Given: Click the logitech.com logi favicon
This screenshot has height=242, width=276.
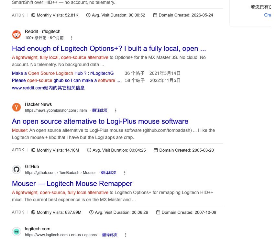Looking at the screenshot, I should click(17, 232).
